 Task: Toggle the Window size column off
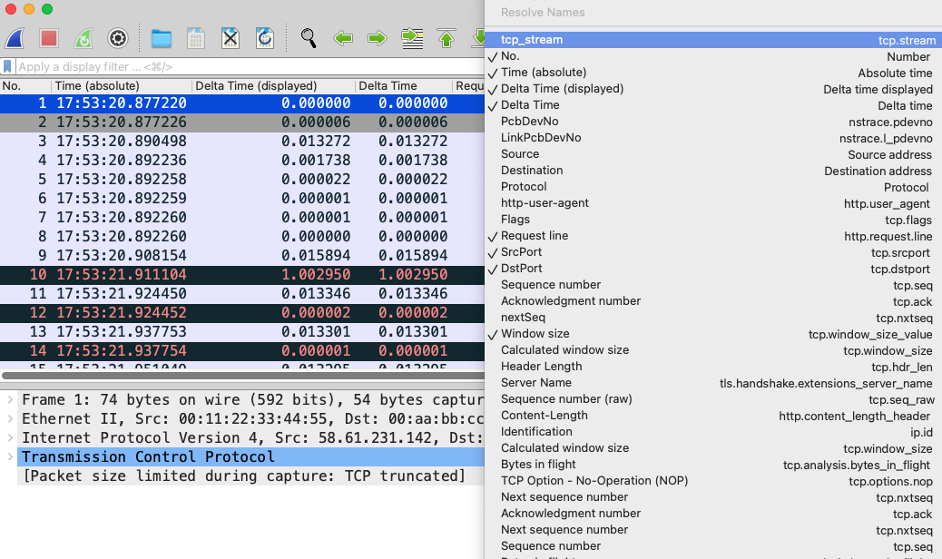(x=535, y=334)
